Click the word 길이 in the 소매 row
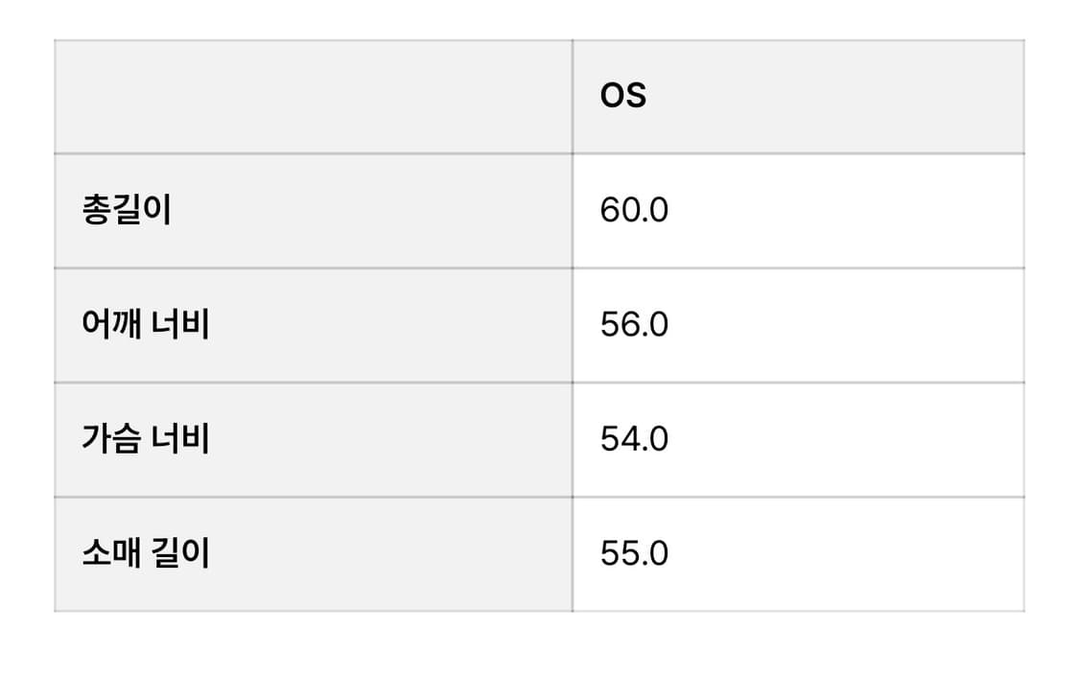 pos(181,554)
